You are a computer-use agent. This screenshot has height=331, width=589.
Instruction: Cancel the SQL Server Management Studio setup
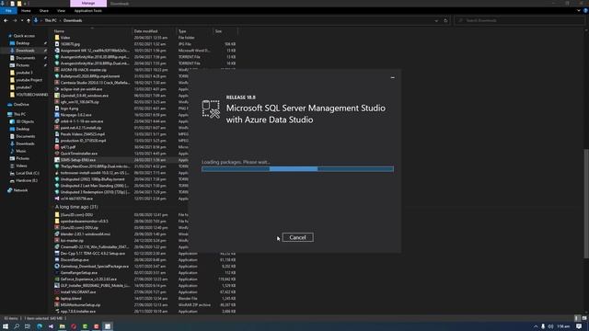point(297,237)
